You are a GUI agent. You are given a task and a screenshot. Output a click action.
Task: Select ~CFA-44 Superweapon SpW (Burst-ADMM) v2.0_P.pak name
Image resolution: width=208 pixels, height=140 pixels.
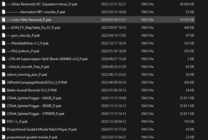[x=47, y=59]
